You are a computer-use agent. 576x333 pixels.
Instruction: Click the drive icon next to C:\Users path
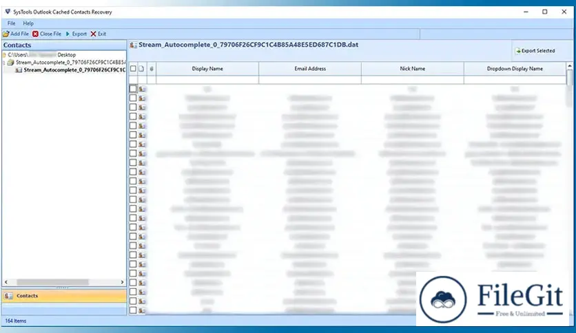4,54
